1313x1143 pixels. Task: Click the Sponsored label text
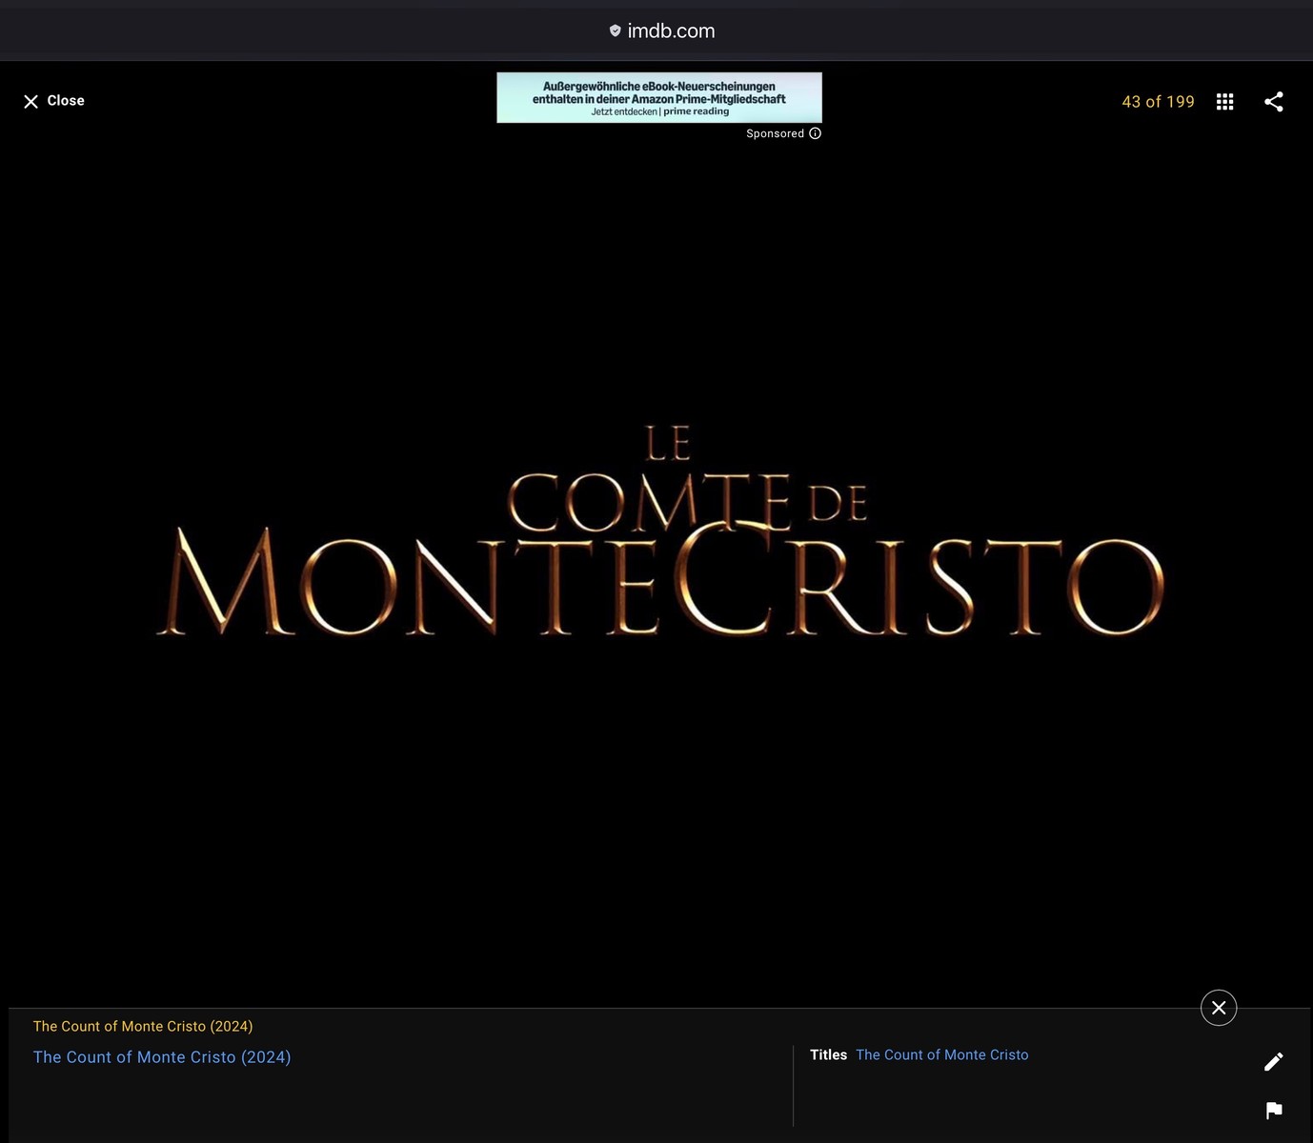coord(775,133)
